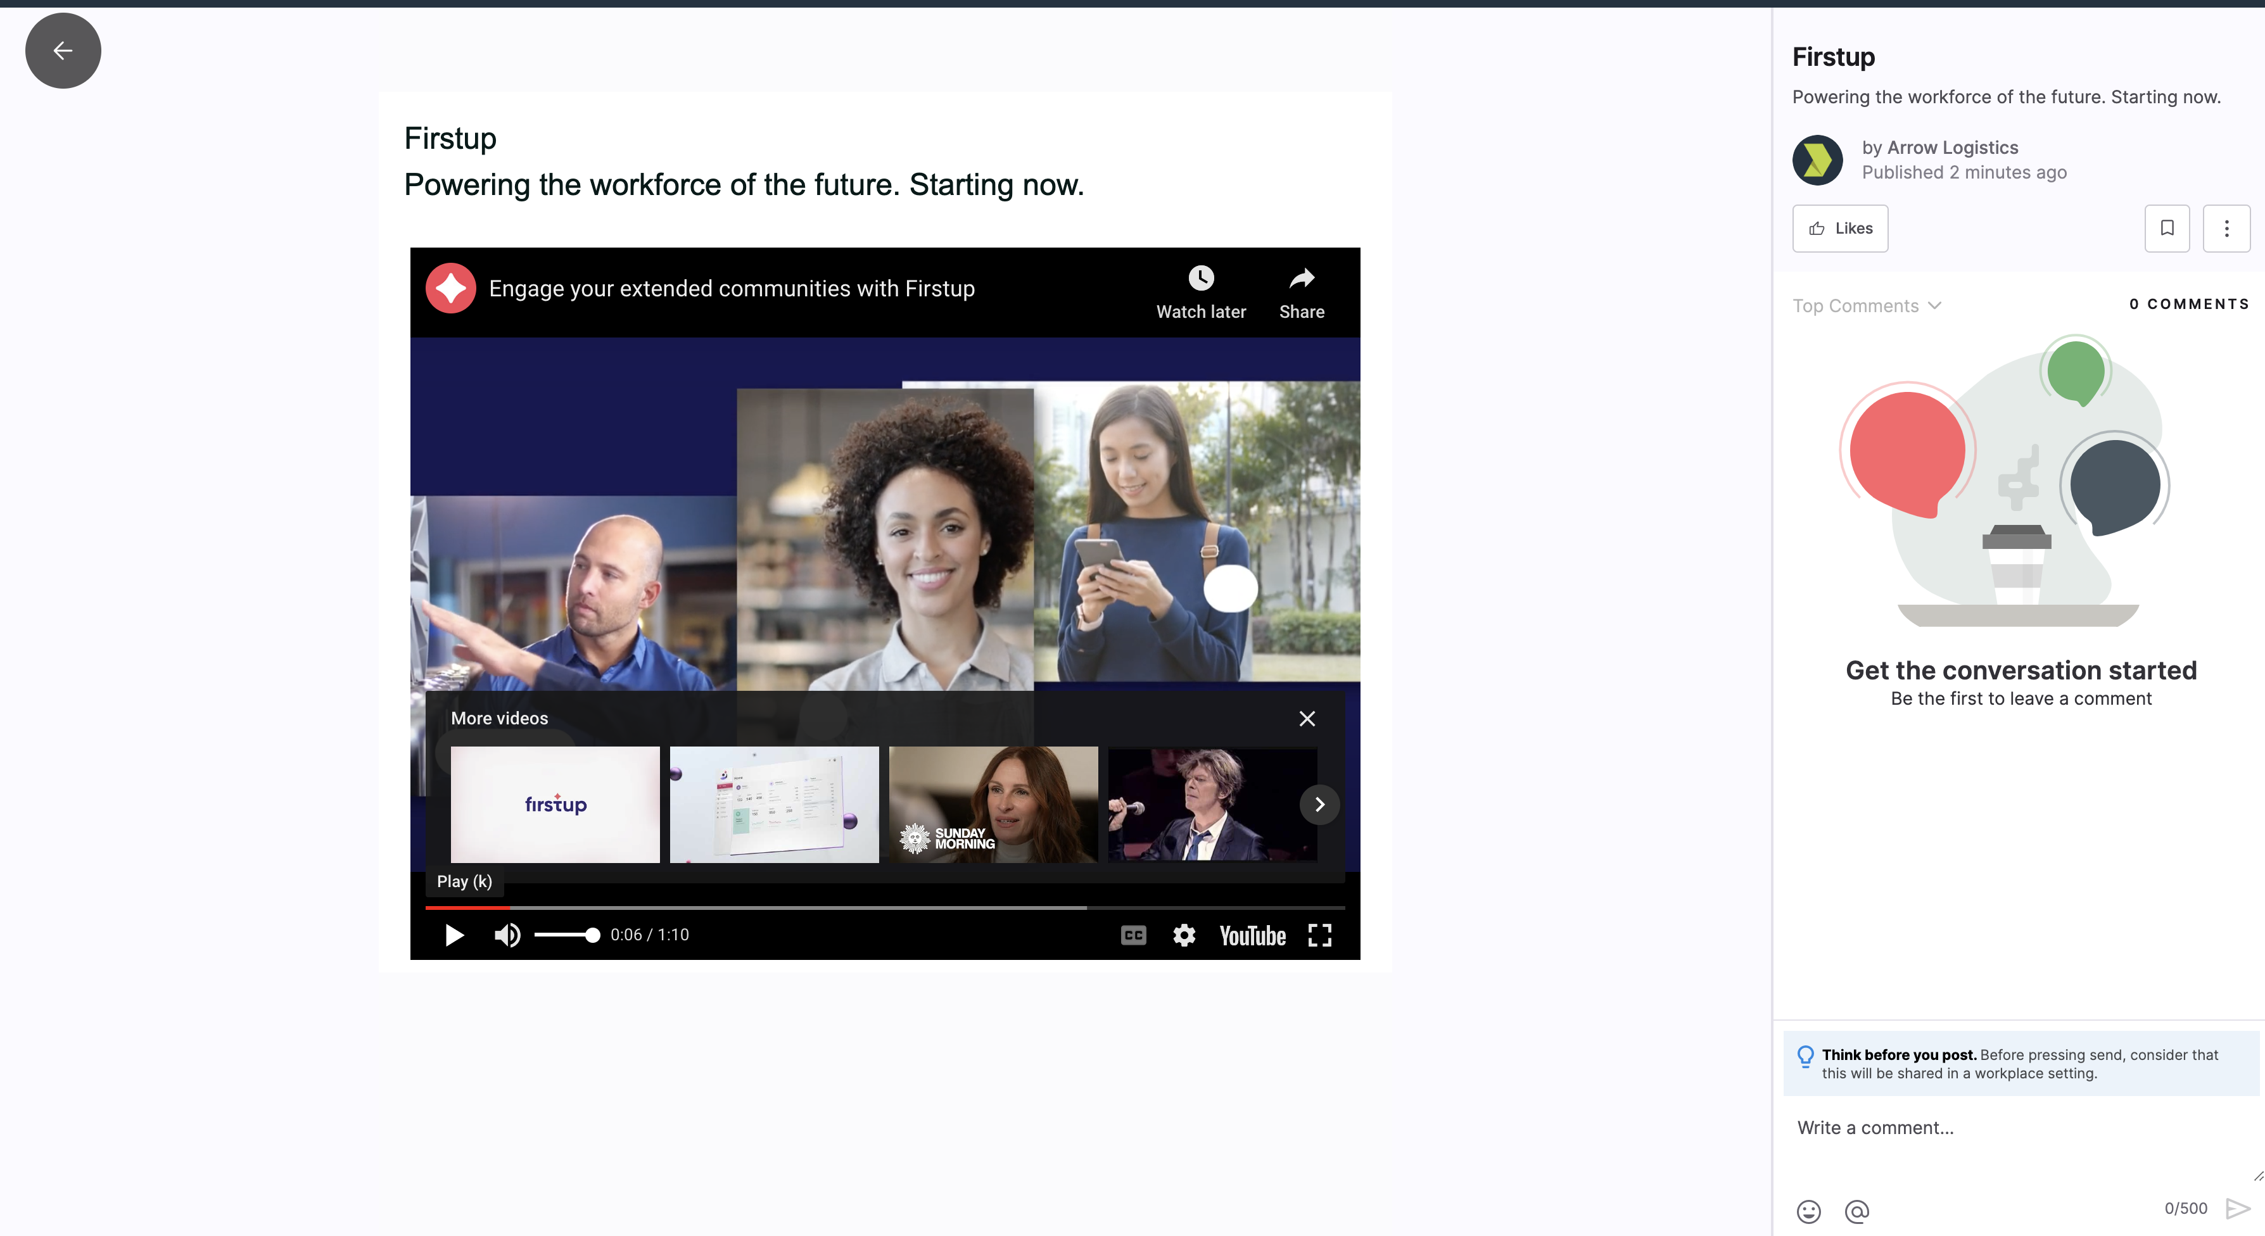Click the video time "0:06 / 1:10"

pos(649,935)
